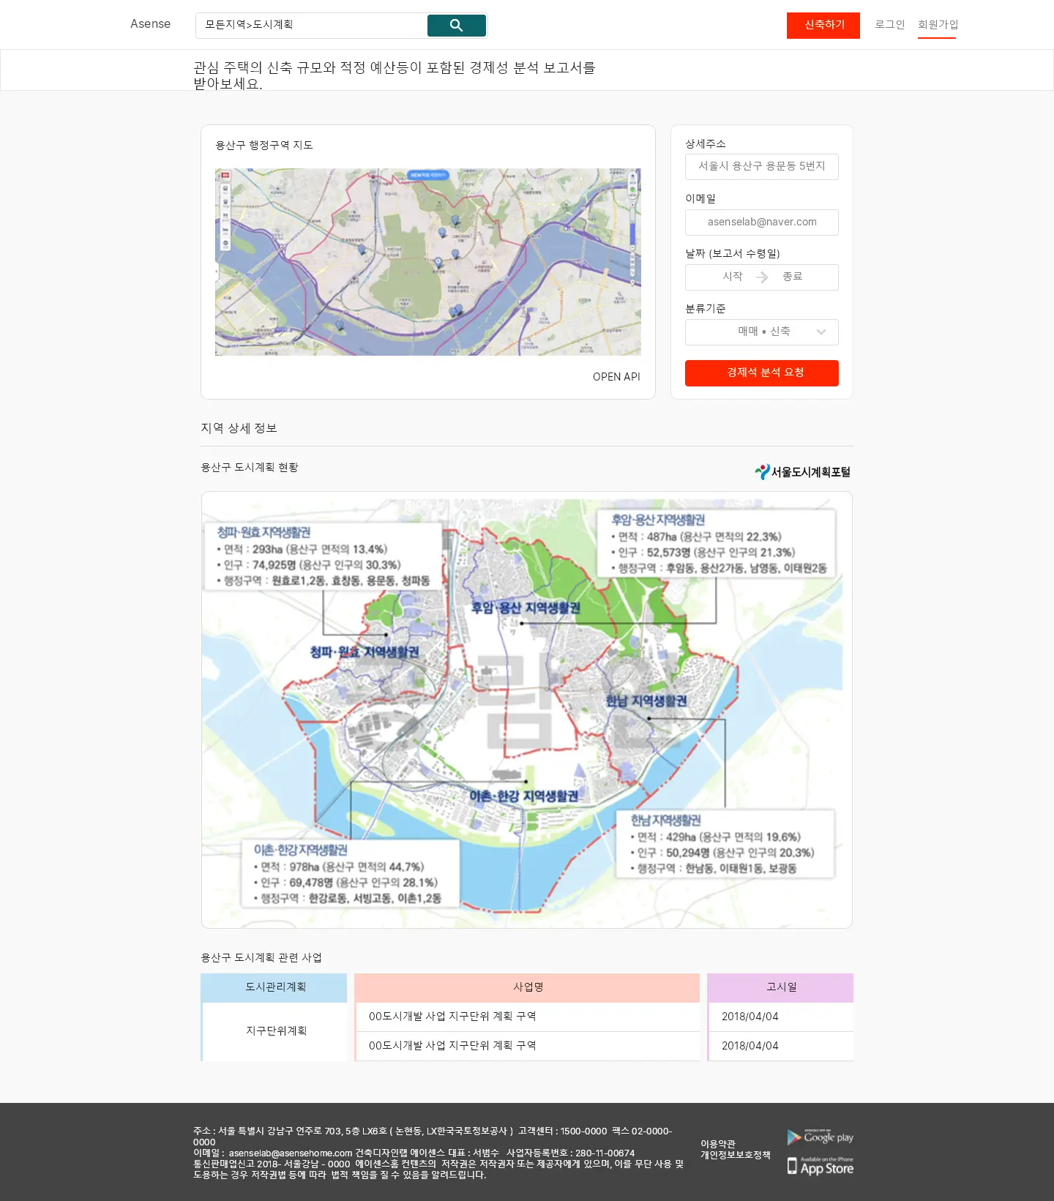The image size is (1054, 1201).
Task: Expand the 매매 • 신축 dropdown
Action: [x=761, y=332]
